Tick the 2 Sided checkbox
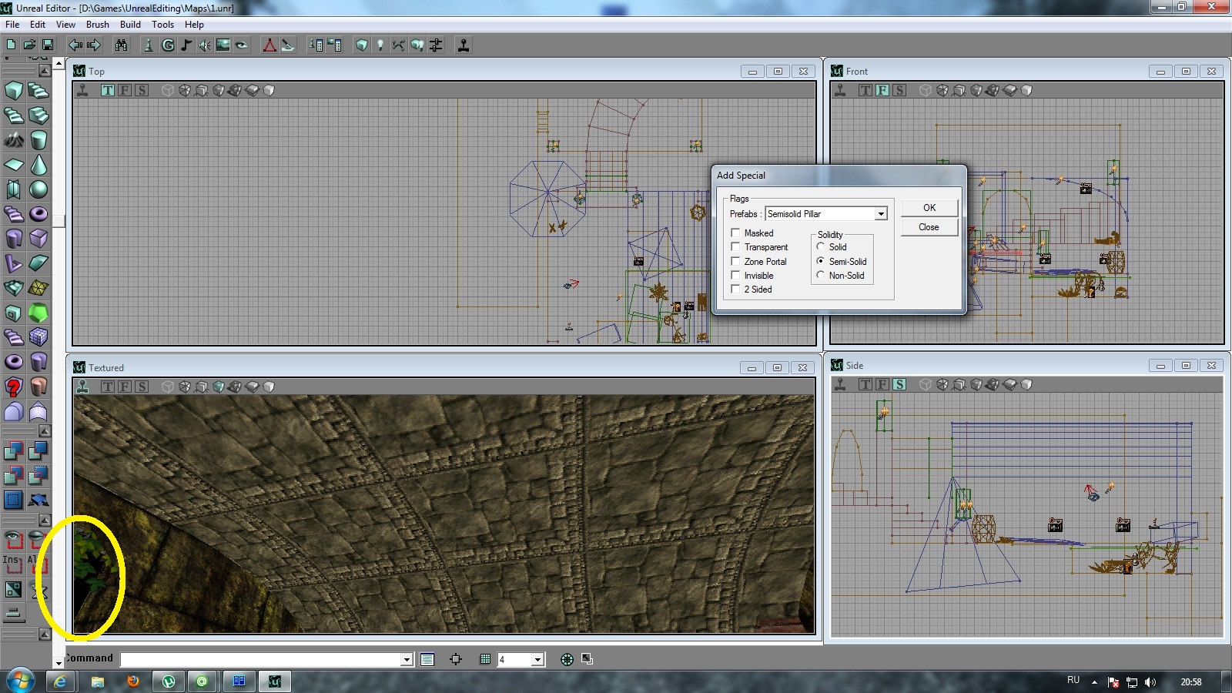The width and height of the screenshot is (1232, 693). (735, 290)
